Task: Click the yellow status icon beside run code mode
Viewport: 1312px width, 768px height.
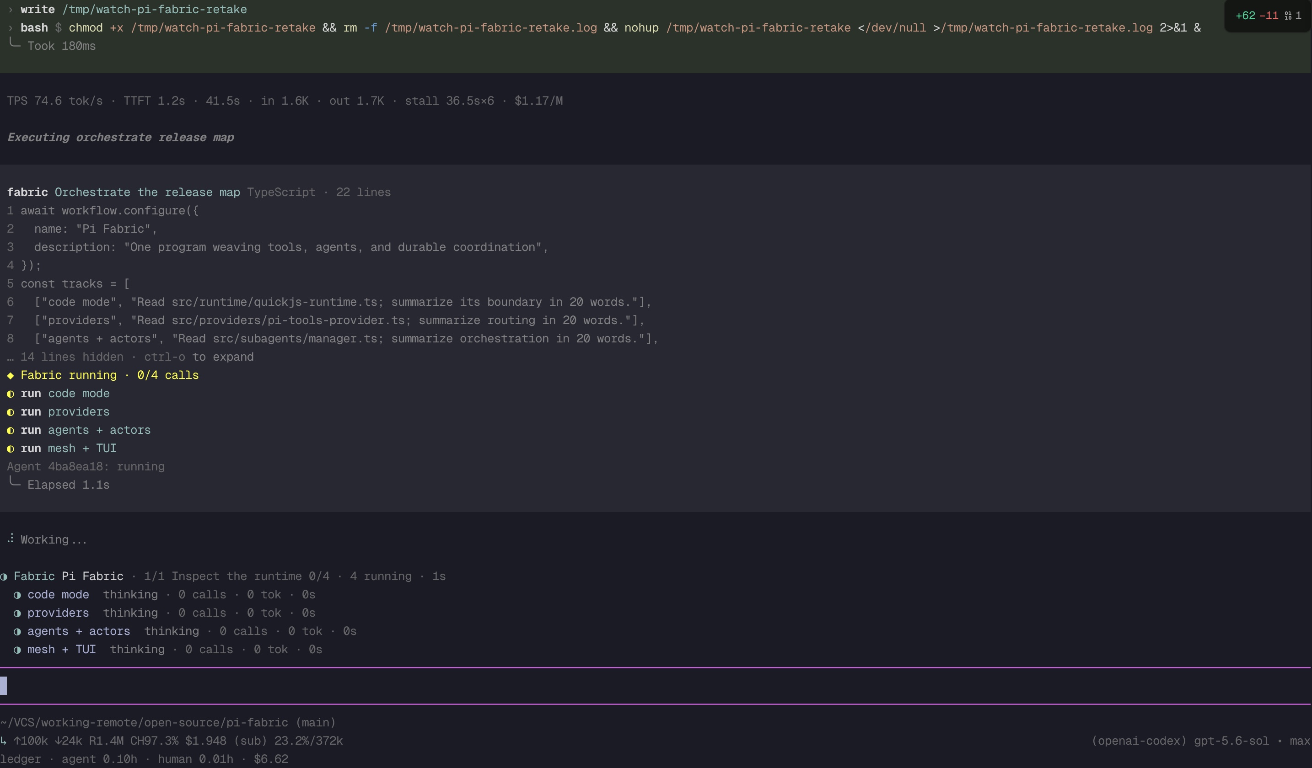Action: [11, 394]
